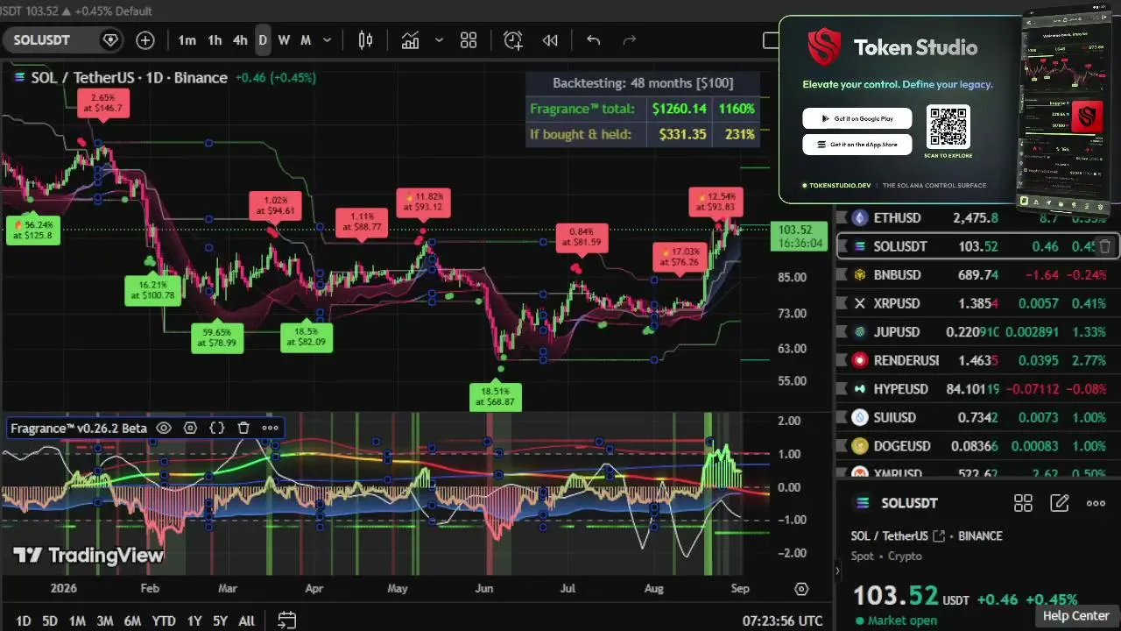Set chart range to All
Viewport: 1121px width, 631px height.
click(247, 620)
